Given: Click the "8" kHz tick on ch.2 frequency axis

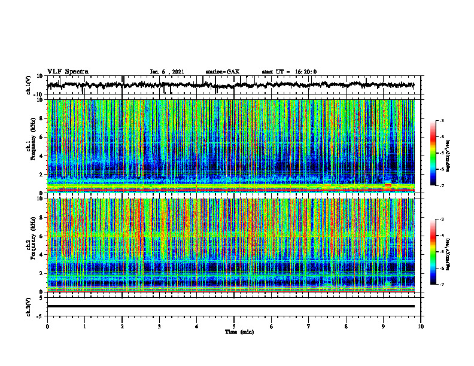Looking at the screenshot, I should 42,218.
